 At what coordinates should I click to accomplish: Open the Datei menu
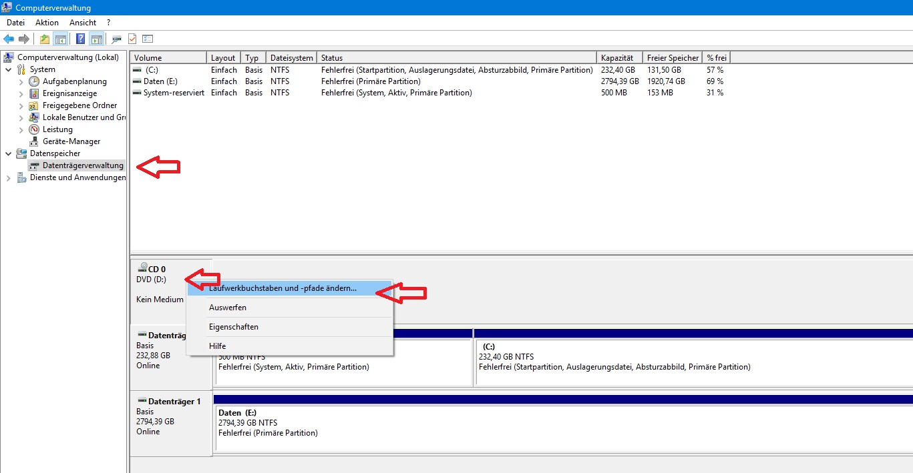[x=15, y=23]
